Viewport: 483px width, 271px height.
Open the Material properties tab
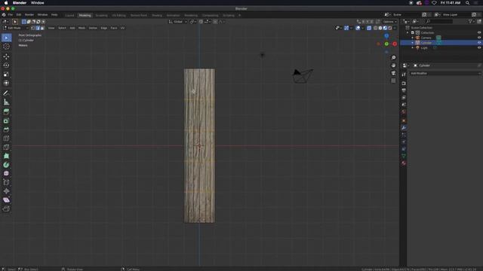coord(404,163)
